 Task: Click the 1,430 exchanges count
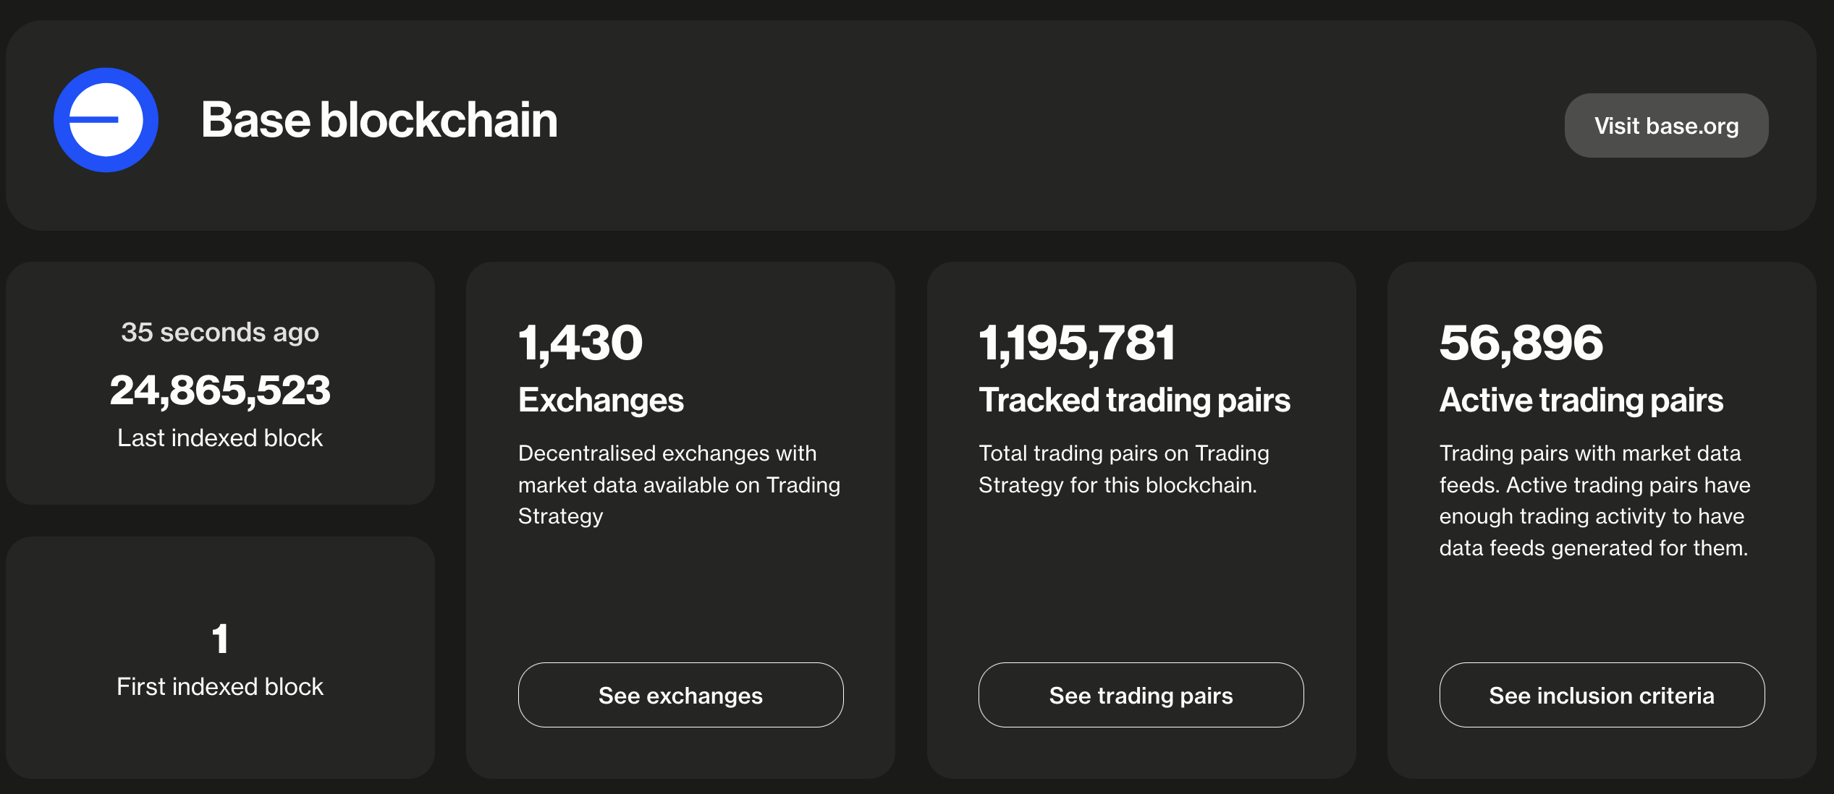580,343
